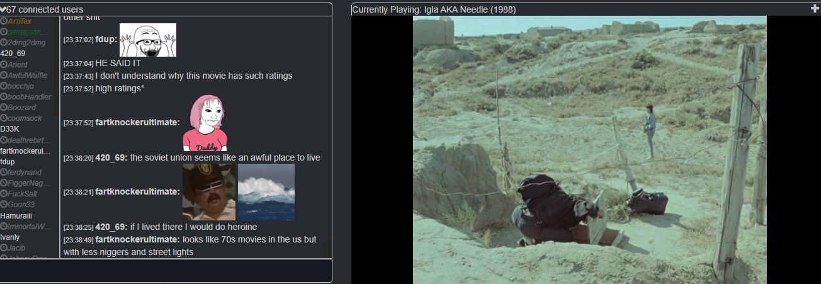Select user 420_69 in the user list
This screenshot has height=284, width=821.
click(13, 54)
